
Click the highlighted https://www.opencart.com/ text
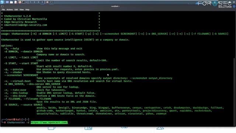[49, 122]
